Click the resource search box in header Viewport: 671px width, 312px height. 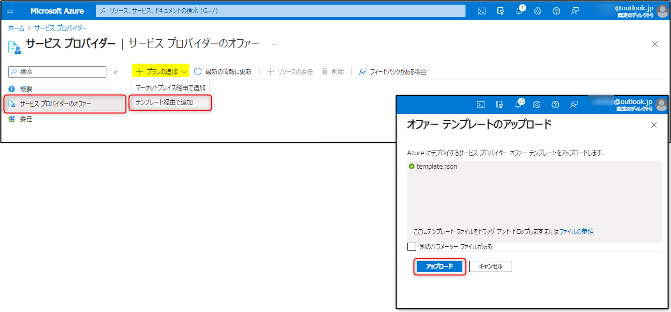coord(281,11)
